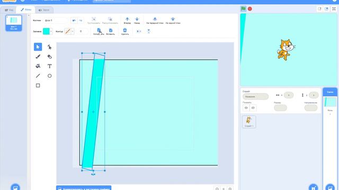Select the Rectangle tool

point(38,85)
